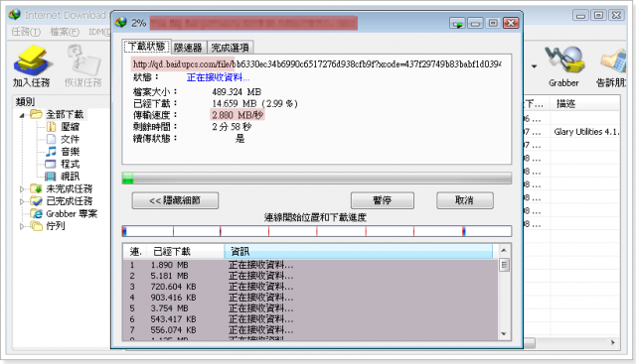636x364 pixels.
Task: Click the 2 分 58 秒 remaining time value
Action: (x=232, y=127)
